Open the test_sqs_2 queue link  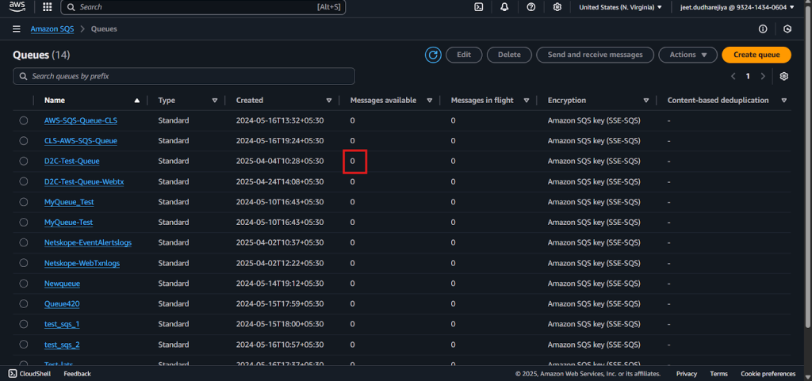click(x=62, y=345)
